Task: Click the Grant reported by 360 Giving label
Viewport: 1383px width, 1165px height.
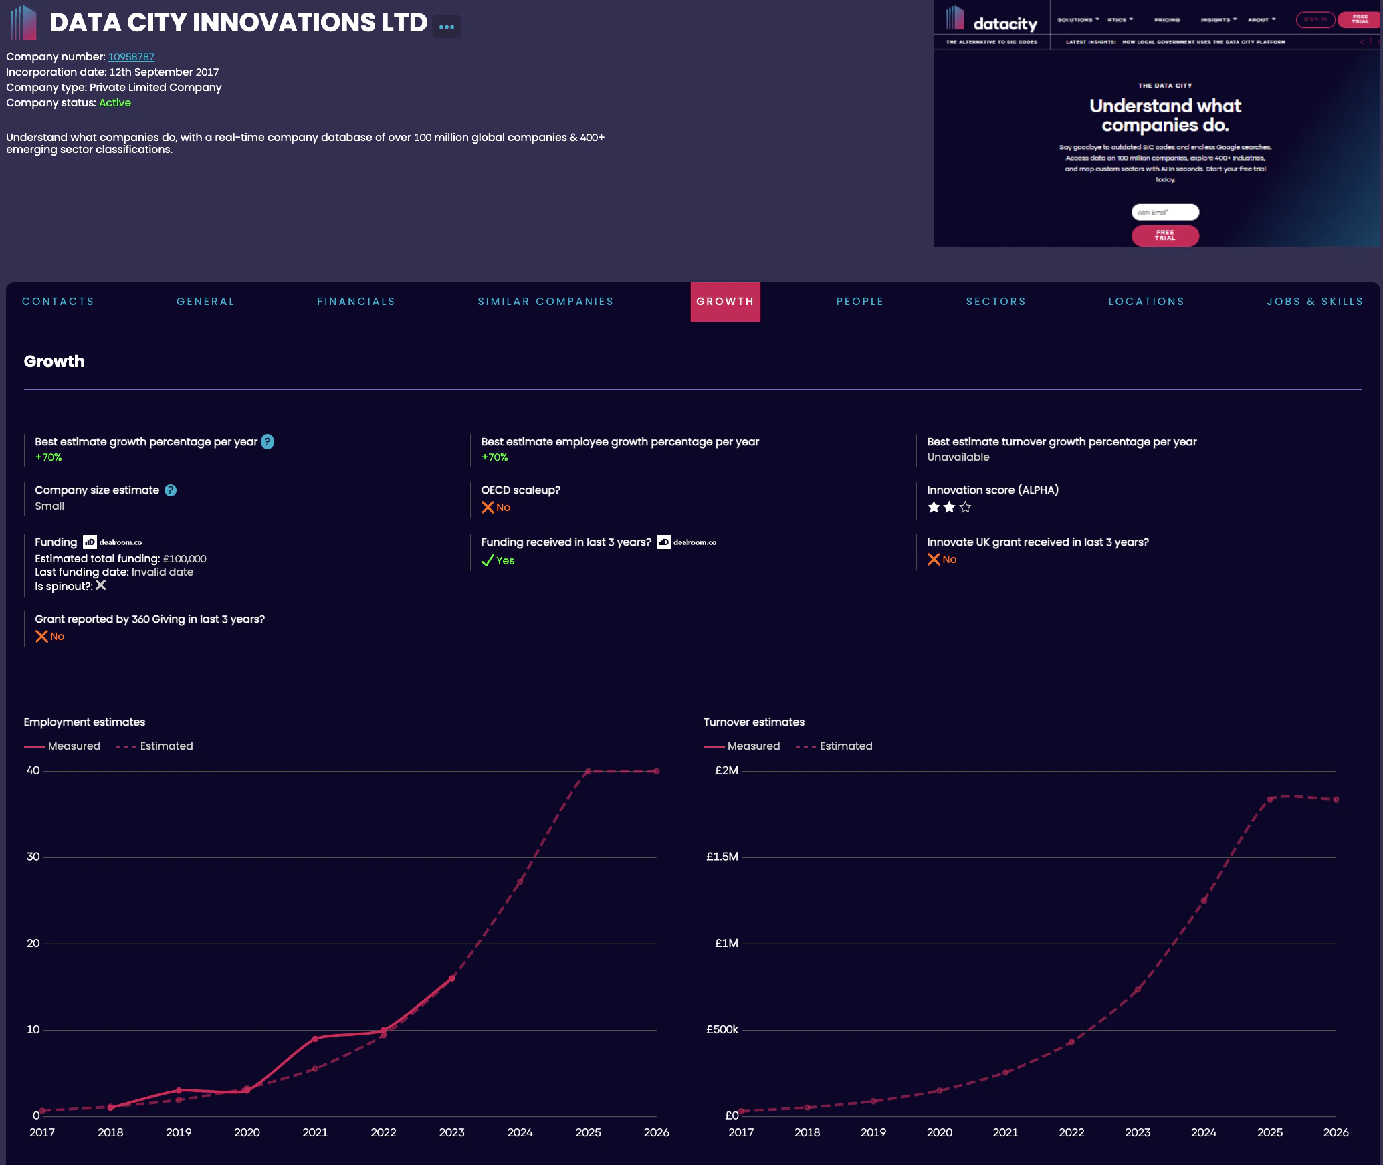Action: pos(150,619)
